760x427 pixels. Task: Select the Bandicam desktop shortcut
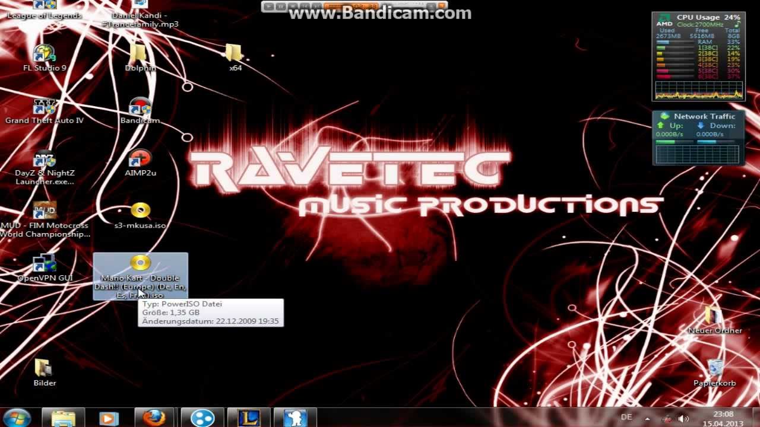(x=140, y=111)
